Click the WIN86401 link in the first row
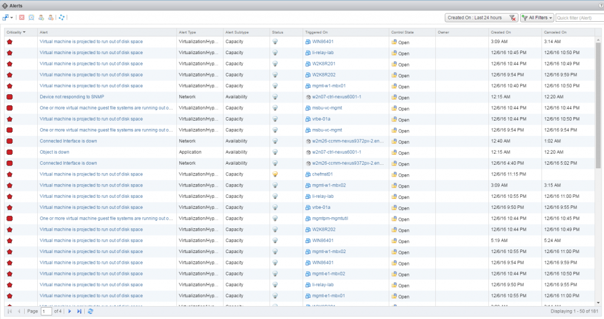604x319 pixels. pos(323,42)
